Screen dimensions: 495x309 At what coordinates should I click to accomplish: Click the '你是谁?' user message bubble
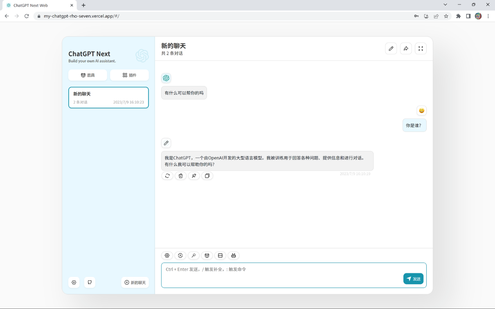coord(414,125)
